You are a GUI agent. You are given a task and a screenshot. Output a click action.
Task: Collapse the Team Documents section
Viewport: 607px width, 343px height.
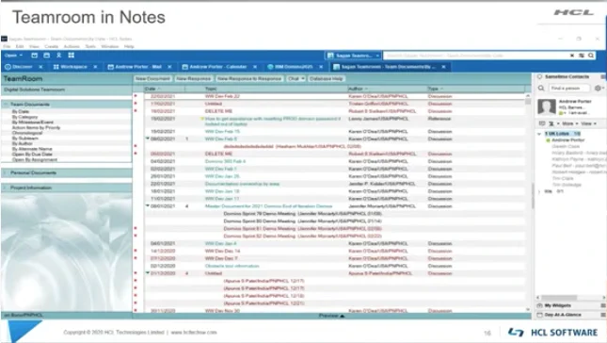tap(6, 105)
